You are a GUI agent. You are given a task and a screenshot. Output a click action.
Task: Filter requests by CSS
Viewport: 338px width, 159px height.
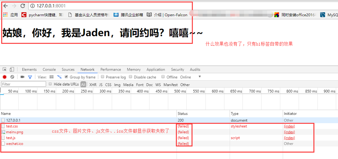[x=108, y=85]
